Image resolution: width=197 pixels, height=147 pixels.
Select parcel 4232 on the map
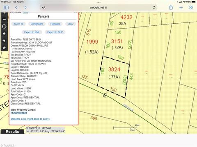[126, 17]
